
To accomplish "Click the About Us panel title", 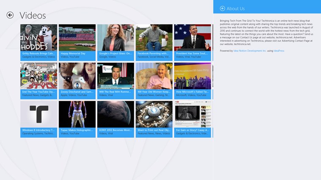I will tap(236, 8).
